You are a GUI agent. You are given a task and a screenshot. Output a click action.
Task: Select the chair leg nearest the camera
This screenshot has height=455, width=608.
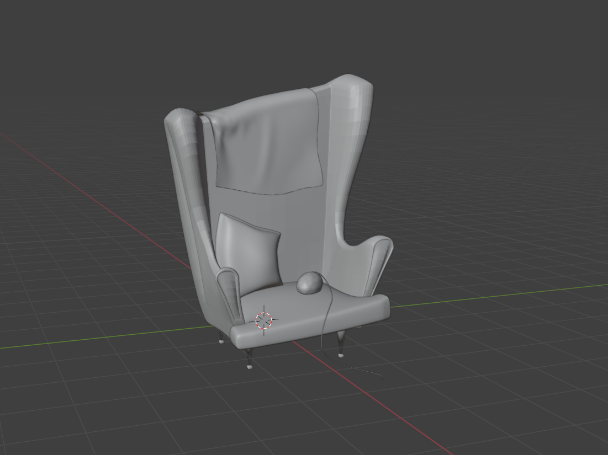pos(249,358)
